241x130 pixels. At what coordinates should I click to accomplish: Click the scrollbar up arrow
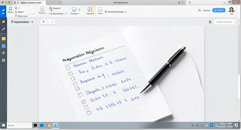[x=239, y=20]
